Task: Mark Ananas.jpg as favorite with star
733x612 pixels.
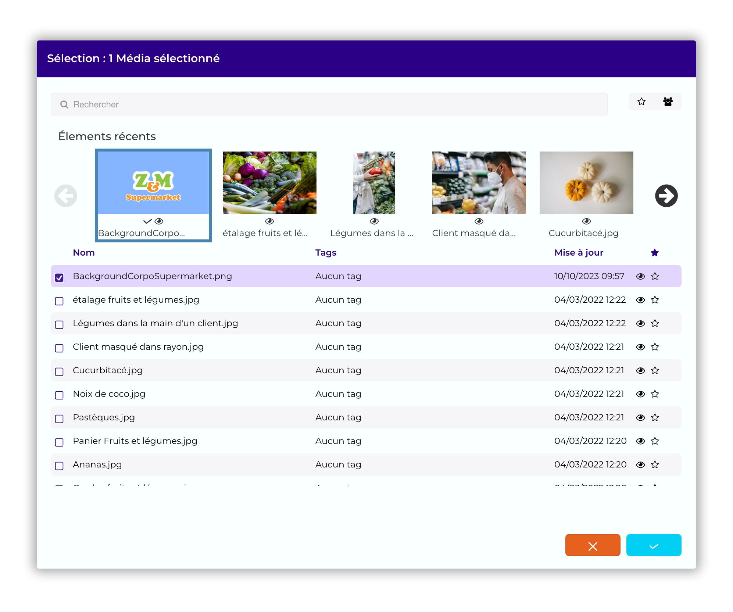Action: (655, 465)
